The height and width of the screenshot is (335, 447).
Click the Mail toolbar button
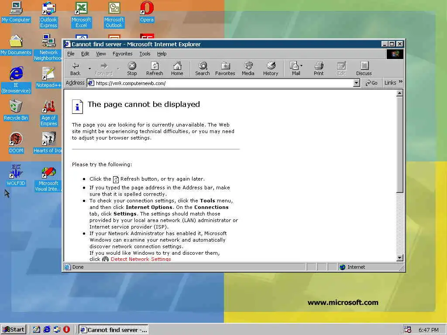coord(295,68)
